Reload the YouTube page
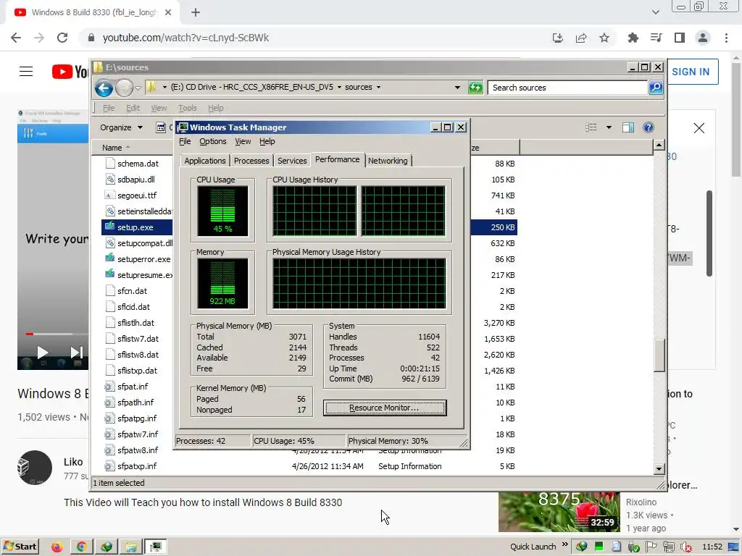Screen dimensions: 742x556 (x=62, y=38)
